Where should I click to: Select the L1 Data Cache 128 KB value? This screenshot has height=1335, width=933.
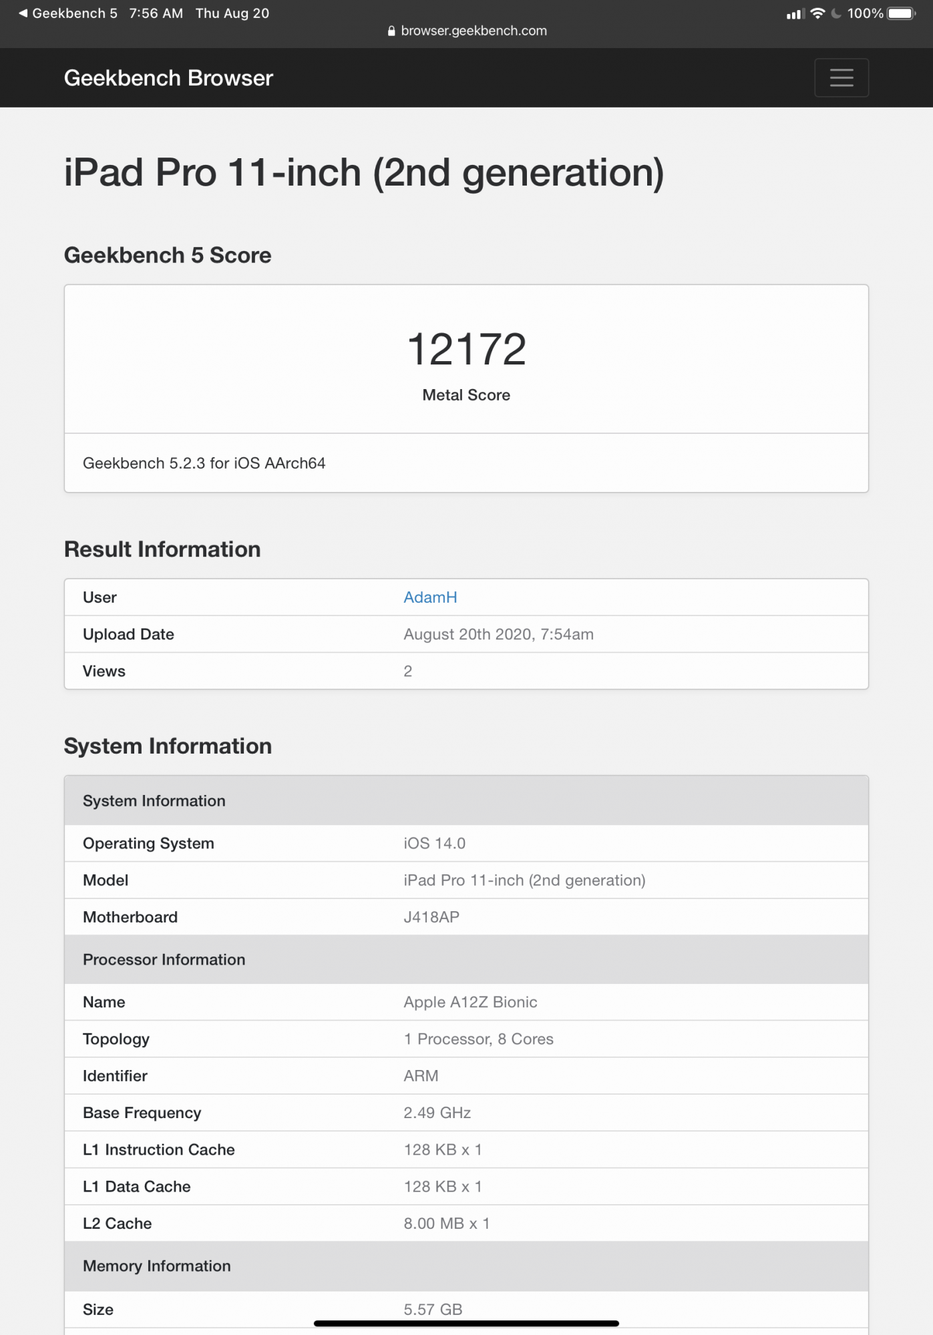click(x=442, y=1186)
